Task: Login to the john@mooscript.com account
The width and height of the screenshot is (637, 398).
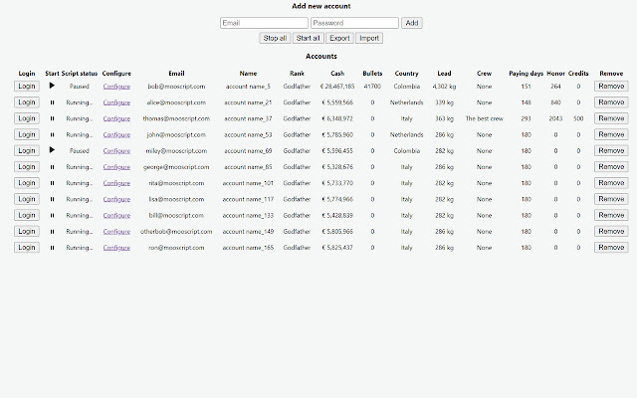Action: [x=27, y=134]
